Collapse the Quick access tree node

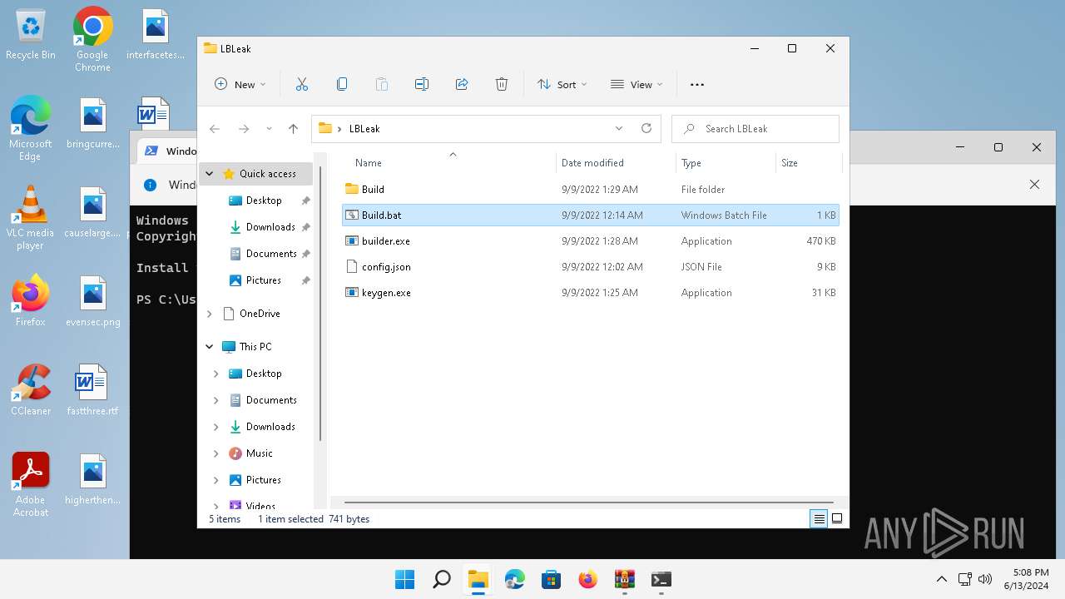pyautogui.click(x=210, y=174)
